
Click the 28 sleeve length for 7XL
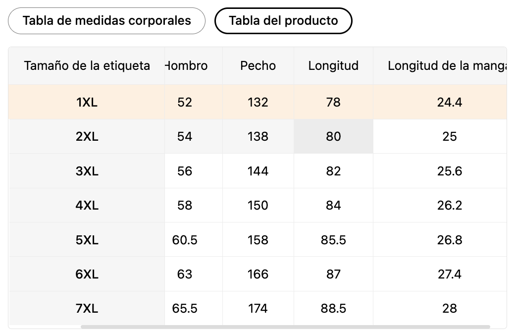click(x=450, y=308)
